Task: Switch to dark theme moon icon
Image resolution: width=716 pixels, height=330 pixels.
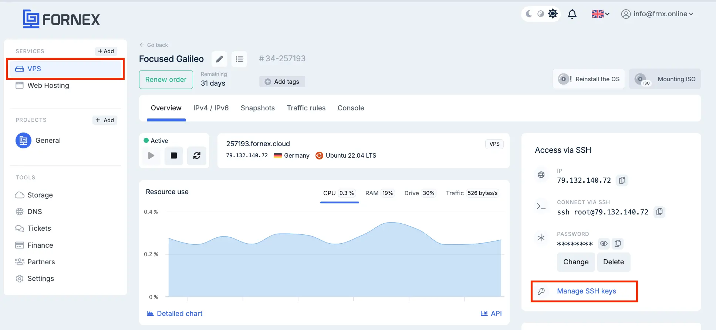Action: point(529,14)
